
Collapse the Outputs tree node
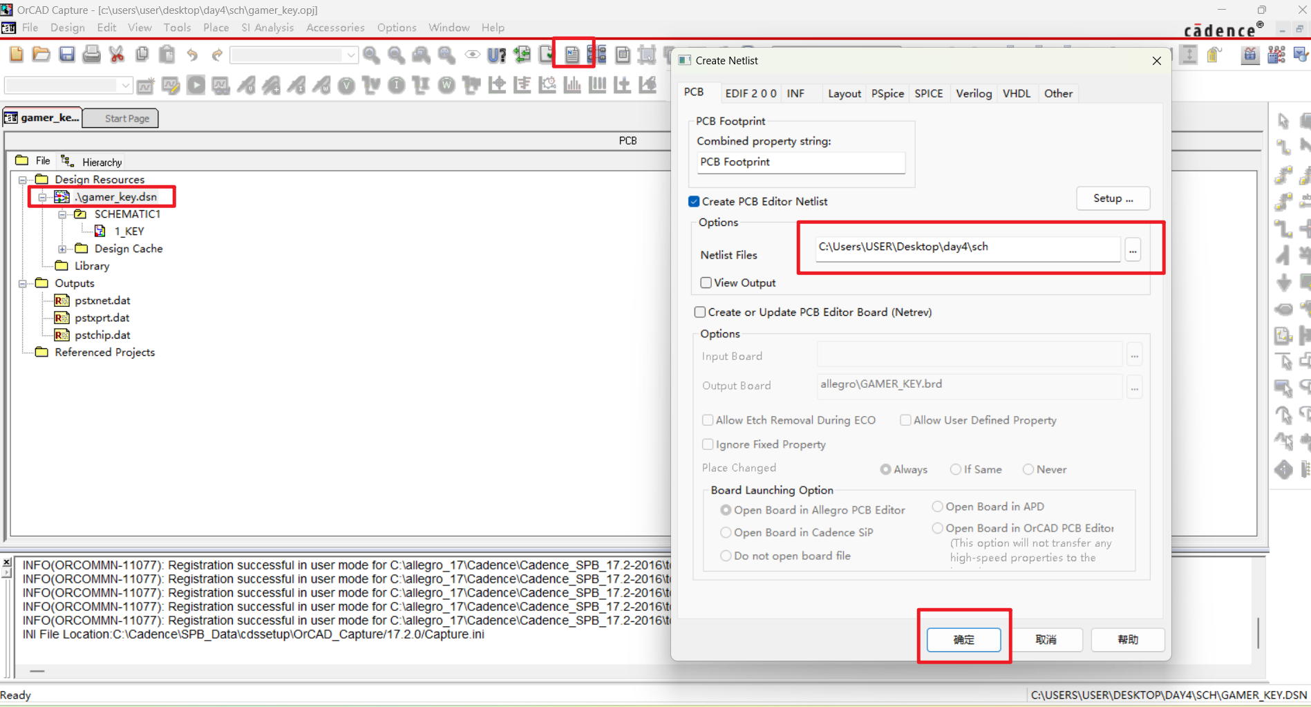[x=23, y=283]
